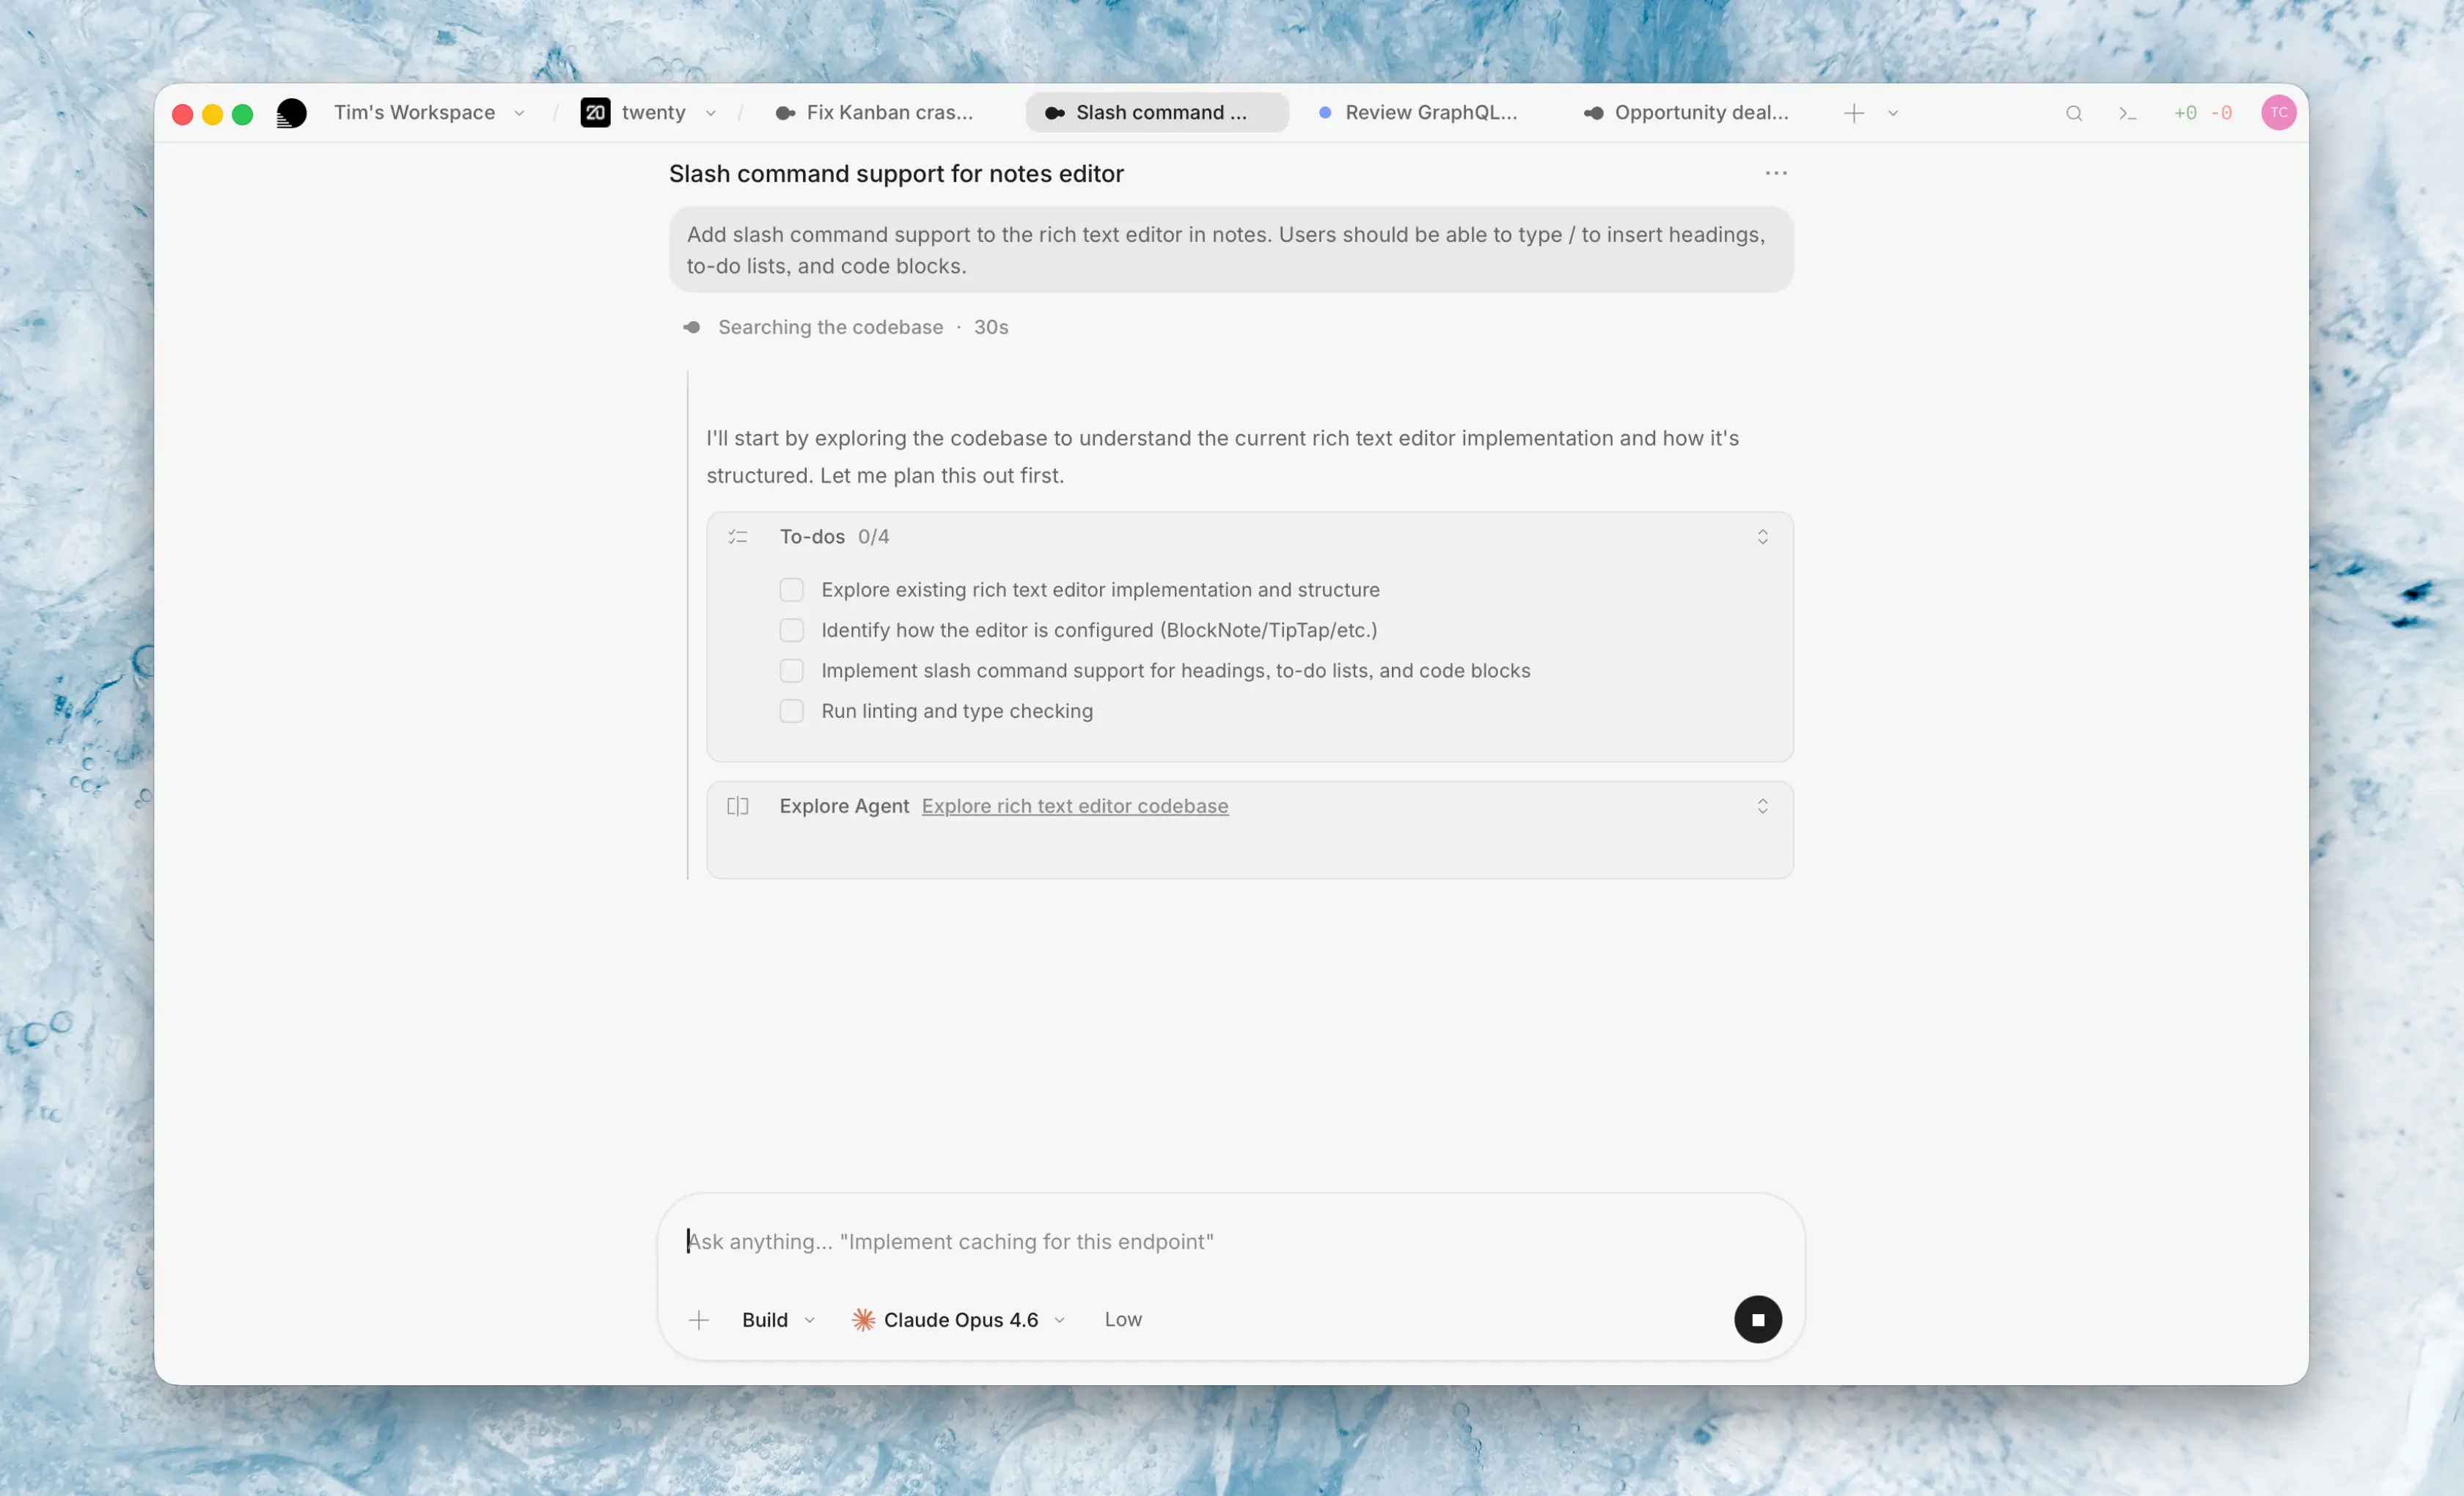Screen dimensions: 2464x1496
Task: Click the black app logo icon
Action: pyautogui.click(x=291, y=113)
